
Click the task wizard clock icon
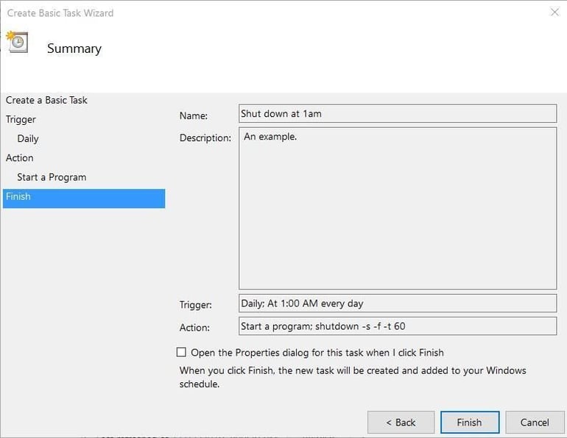coord(17,42)
